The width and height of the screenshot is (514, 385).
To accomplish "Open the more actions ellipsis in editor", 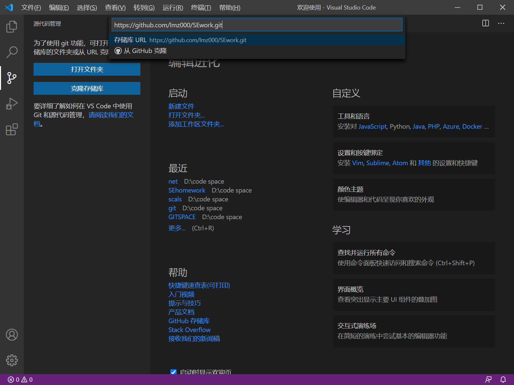I will [x=501, y=23].
